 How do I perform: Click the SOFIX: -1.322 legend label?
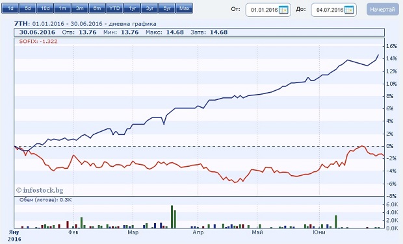tap(38, 42)
